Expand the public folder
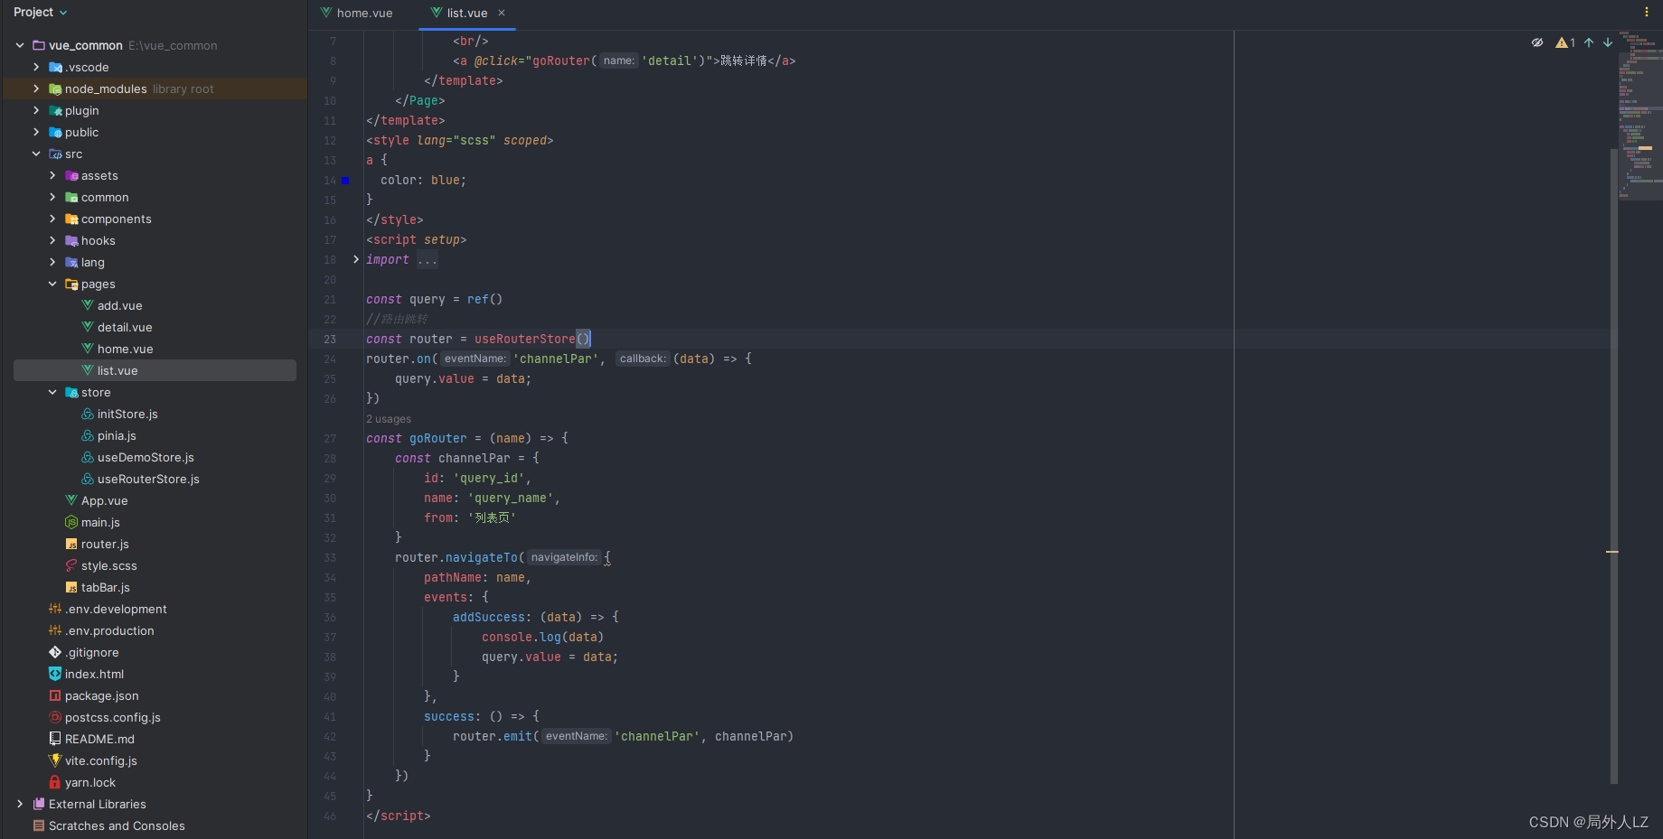Image resolution: width=1663 pixels, height=839 pixels. pos(36,132)
